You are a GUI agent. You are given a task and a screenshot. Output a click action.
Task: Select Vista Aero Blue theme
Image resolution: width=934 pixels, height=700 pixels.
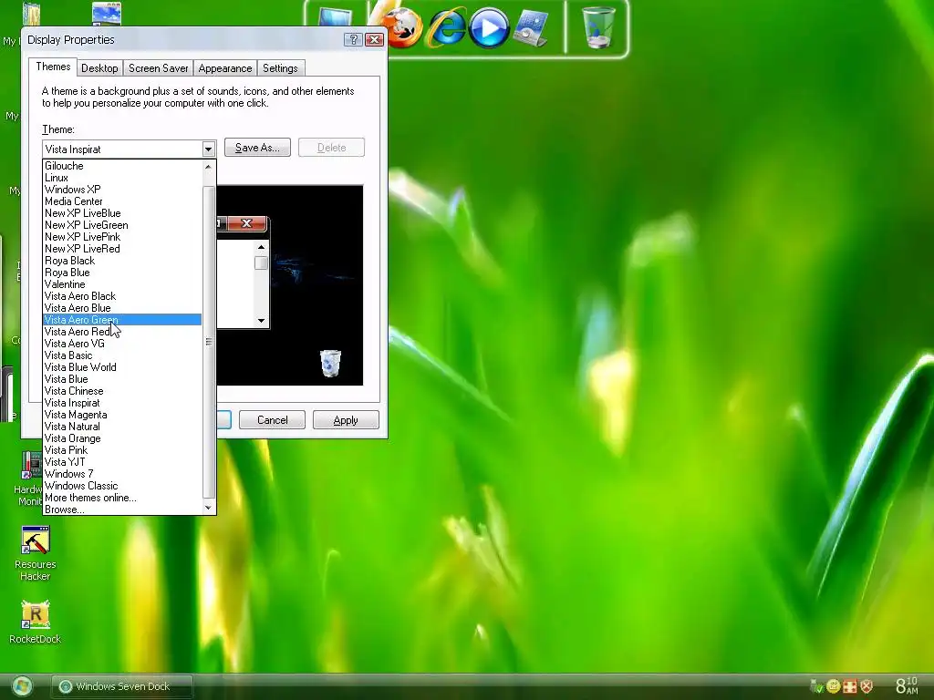click(x=123, y=308)
